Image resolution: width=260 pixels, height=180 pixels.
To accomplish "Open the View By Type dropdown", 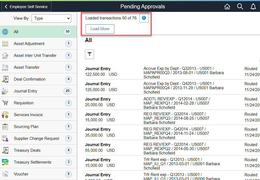I will (52, 18).
